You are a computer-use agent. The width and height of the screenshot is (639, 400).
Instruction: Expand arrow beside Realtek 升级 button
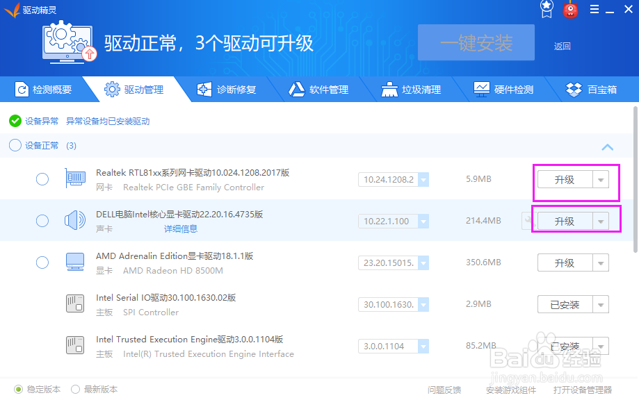[601, 179]
